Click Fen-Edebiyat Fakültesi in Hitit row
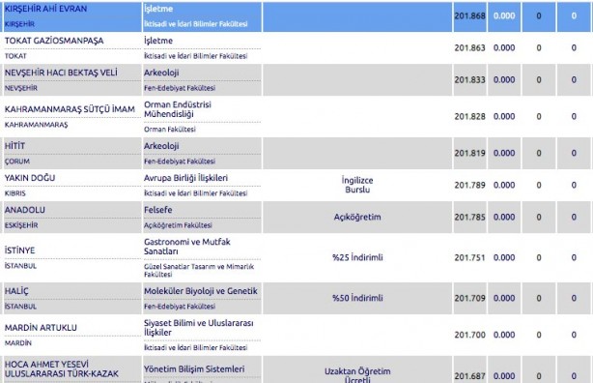The image size is (593, 383). click(180, 162)
